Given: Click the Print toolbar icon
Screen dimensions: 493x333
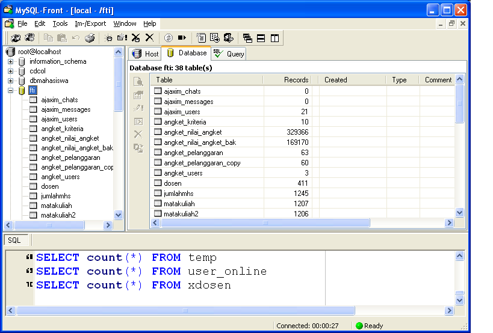Looking at the screenshot, I should pos(90,38).
